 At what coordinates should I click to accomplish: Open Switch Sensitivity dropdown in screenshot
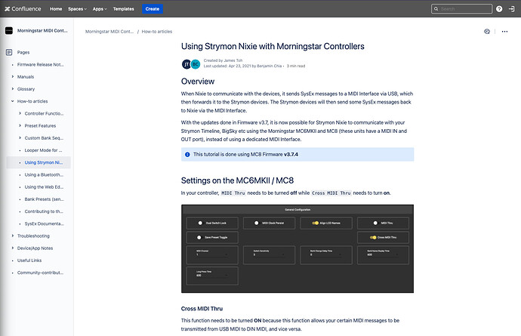(x=269, y=255)
